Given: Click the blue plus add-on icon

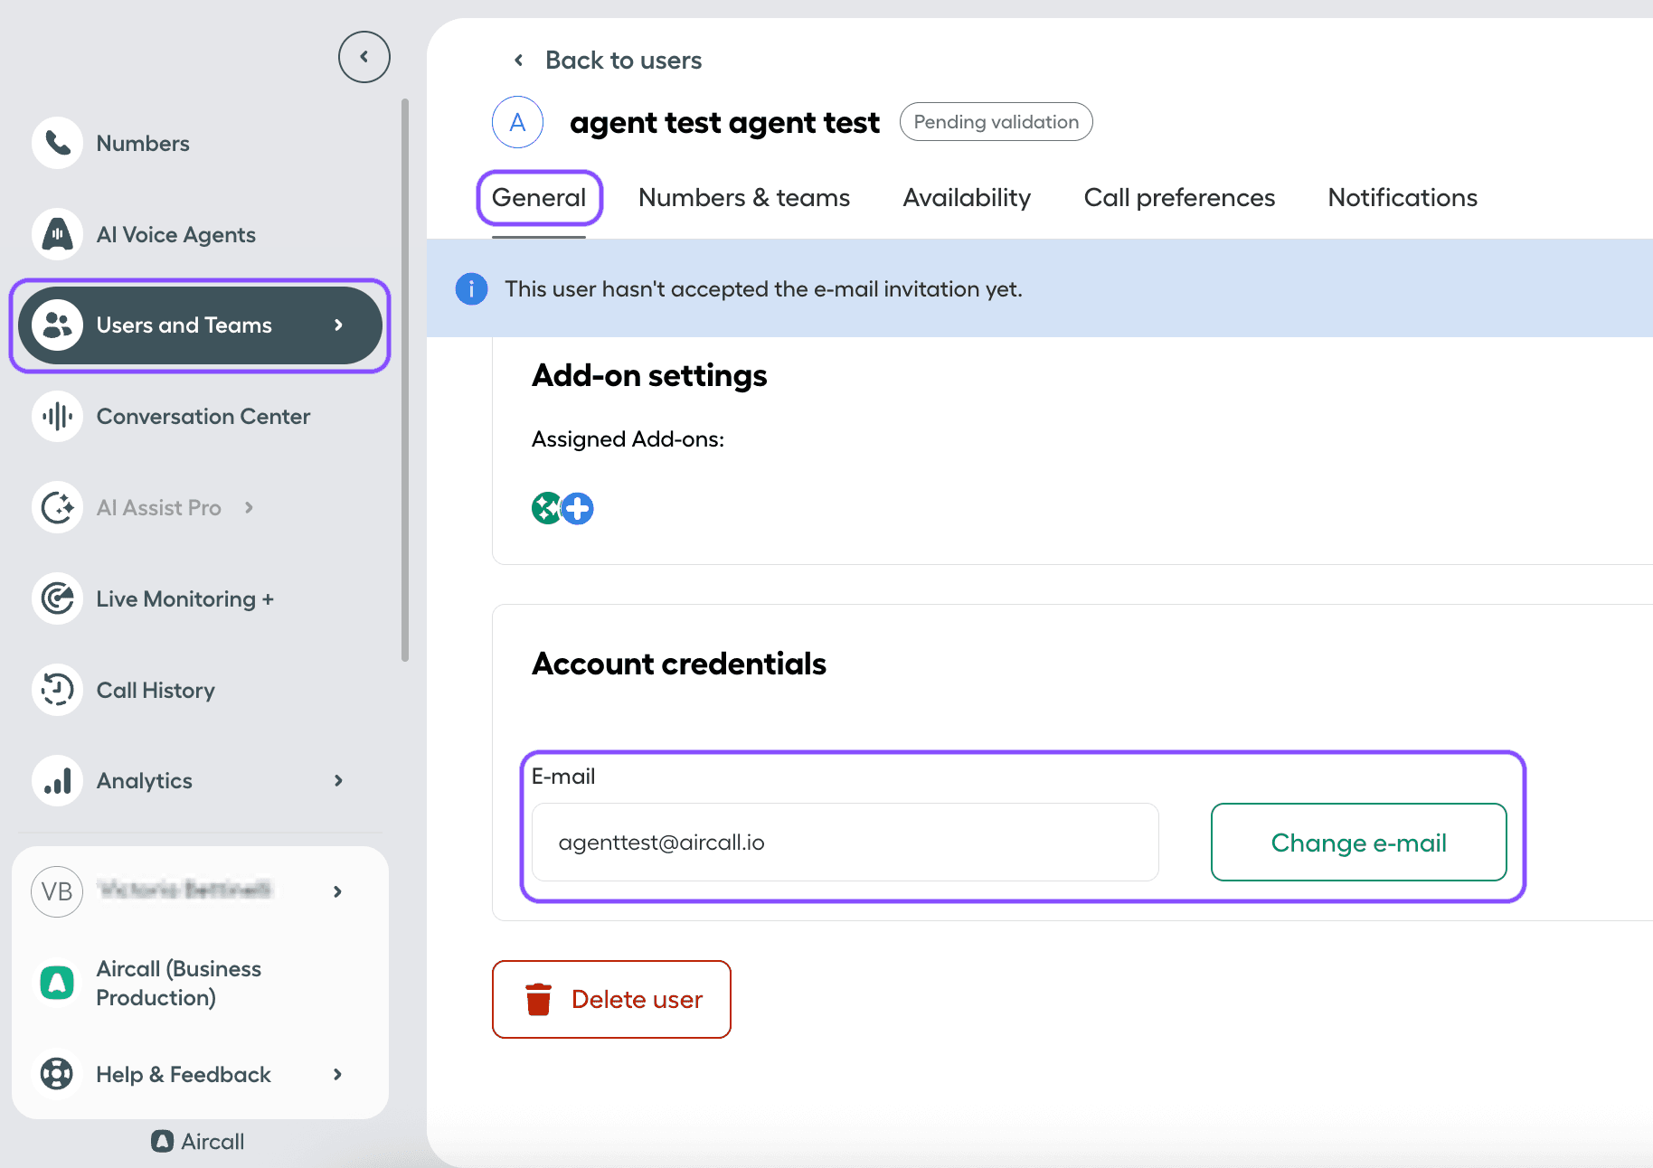Looking at the screenshot, I should coord(577,508).
